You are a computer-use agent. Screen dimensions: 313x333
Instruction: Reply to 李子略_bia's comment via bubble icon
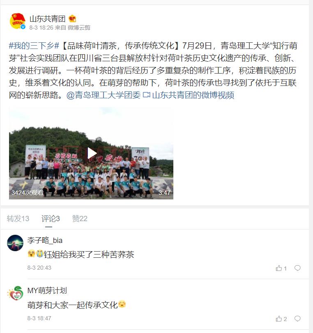click(297, 268)
